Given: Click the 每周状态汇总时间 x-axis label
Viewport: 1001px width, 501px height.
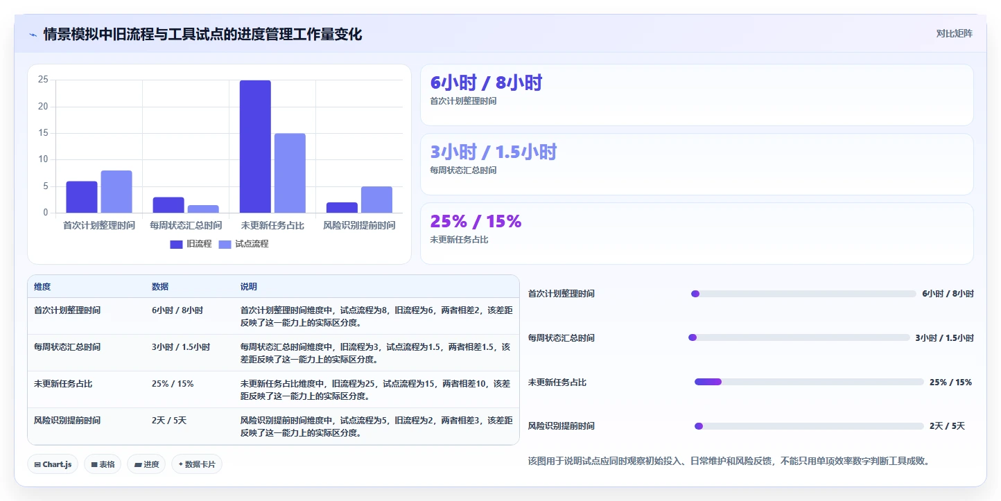Looking at the screenshot, I should pos(186,226).
